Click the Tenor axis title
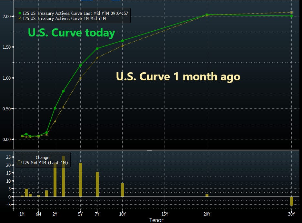This screenshot has height=223, width=302. [x=156, y=220]
